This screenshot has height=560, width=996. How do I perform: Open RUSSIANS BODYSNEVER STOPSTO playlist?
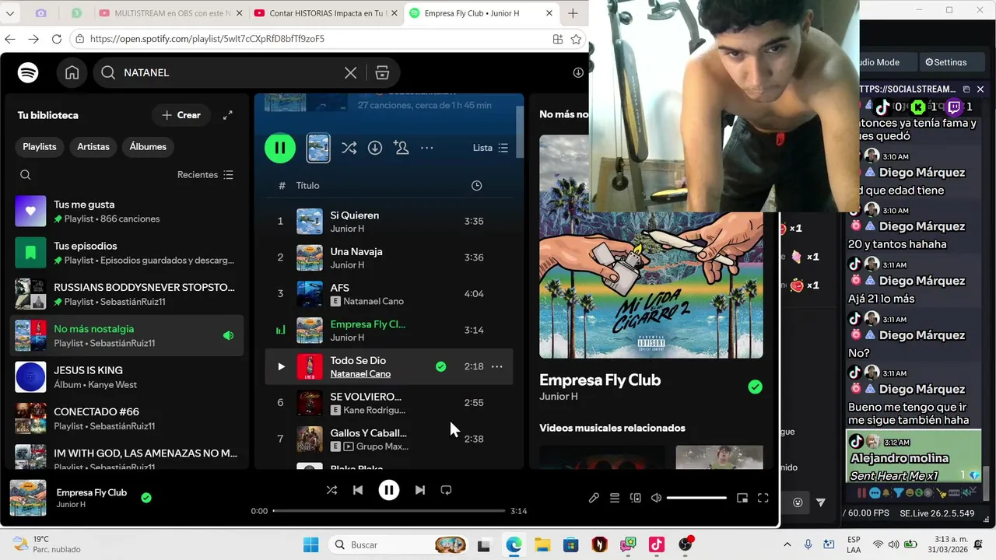(128, 294)
